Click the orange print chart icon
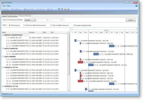The height and width of the screenshot is (100, 143). (65, 9)
